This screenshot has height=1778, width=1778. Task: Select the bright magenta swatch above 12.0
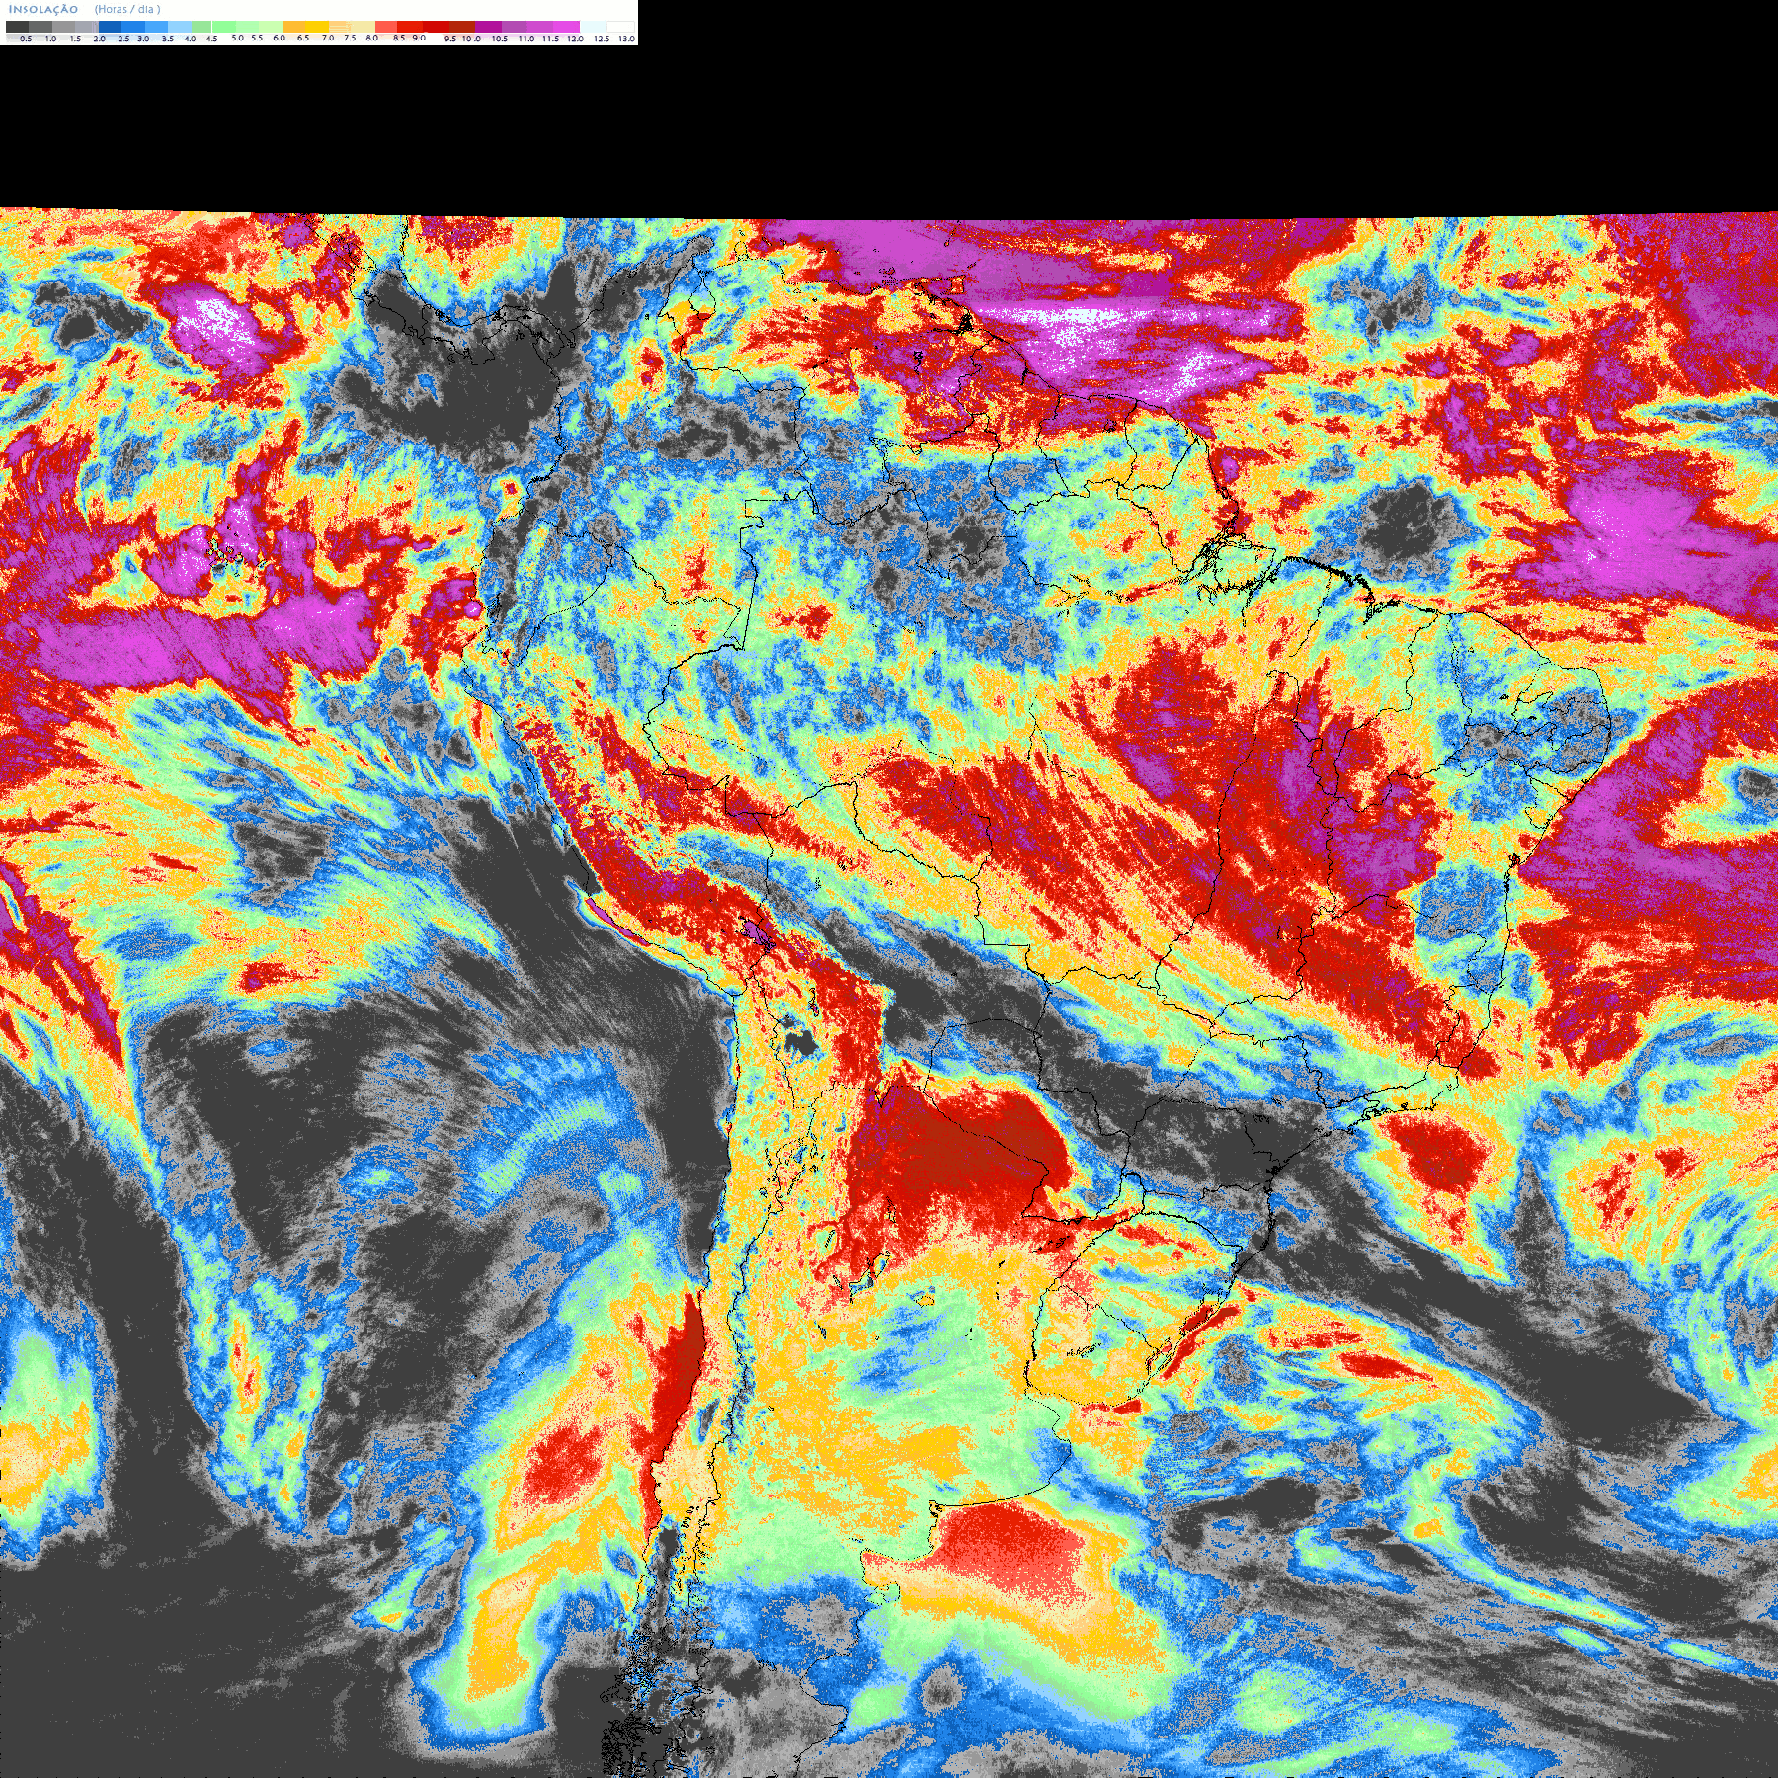(x=566, y=27)
